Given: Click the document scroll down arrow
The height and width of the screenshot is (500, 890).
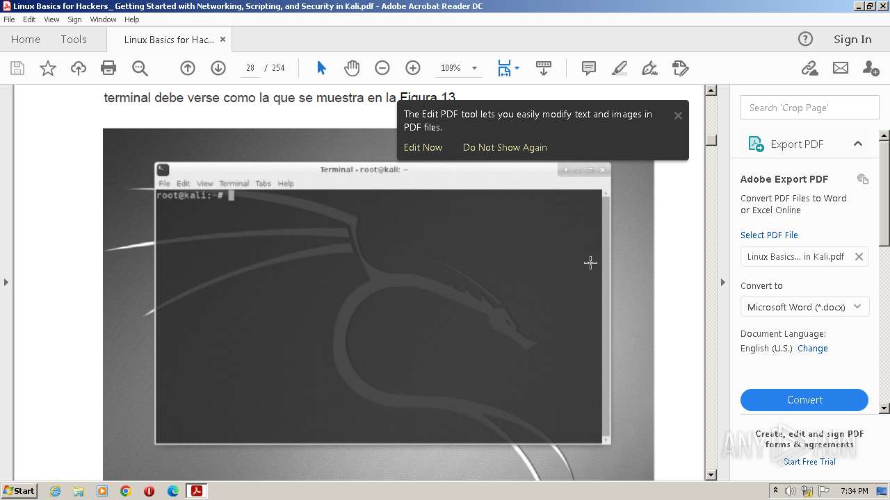Looking at the screenshot, I should pos(711,475).
